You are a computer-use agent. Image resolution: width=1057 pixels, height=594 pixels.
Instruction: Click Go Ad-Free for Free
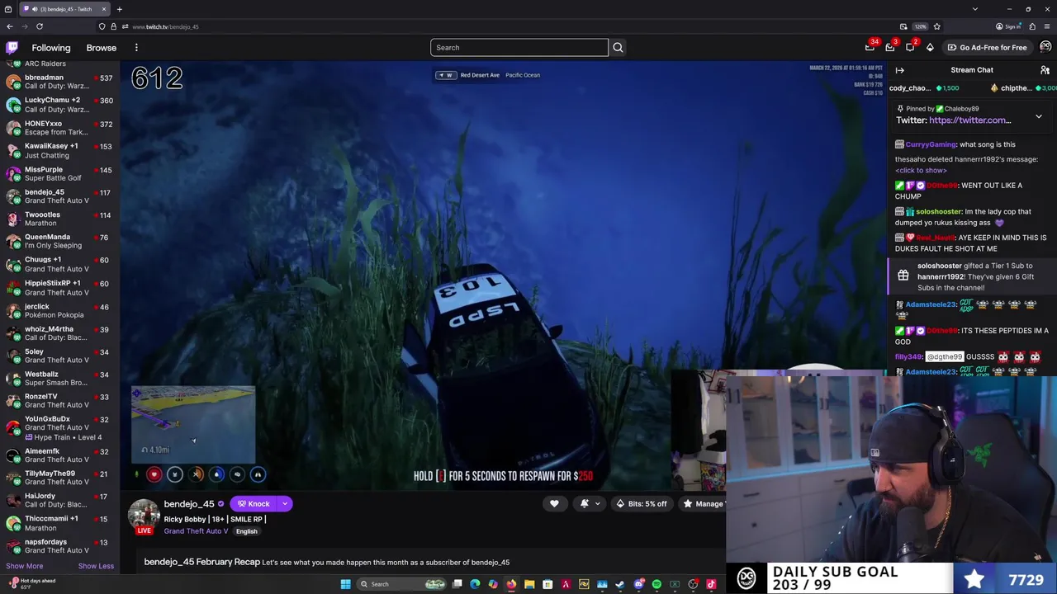[x=987, y=47]
